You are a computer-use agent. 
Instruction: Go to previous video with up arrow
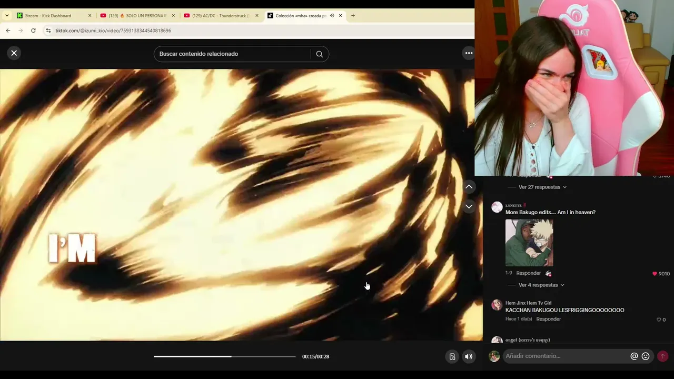[x=469, y=187]
